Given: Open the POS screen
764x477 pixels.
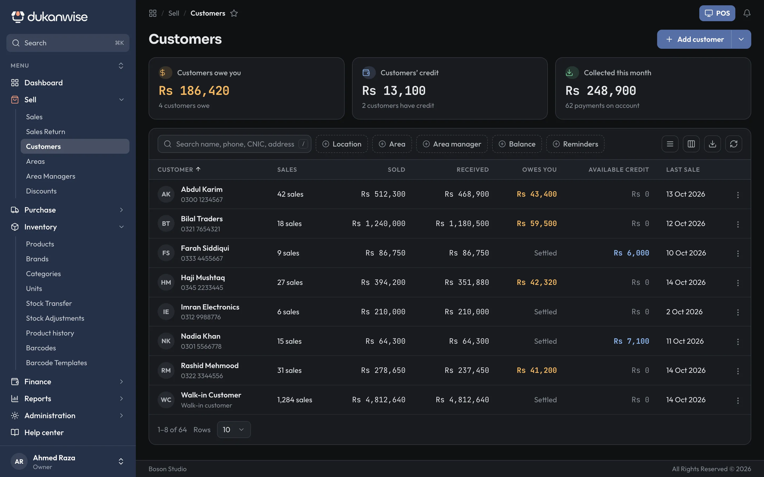Looking at the screenshot, I should coord(717,13).
